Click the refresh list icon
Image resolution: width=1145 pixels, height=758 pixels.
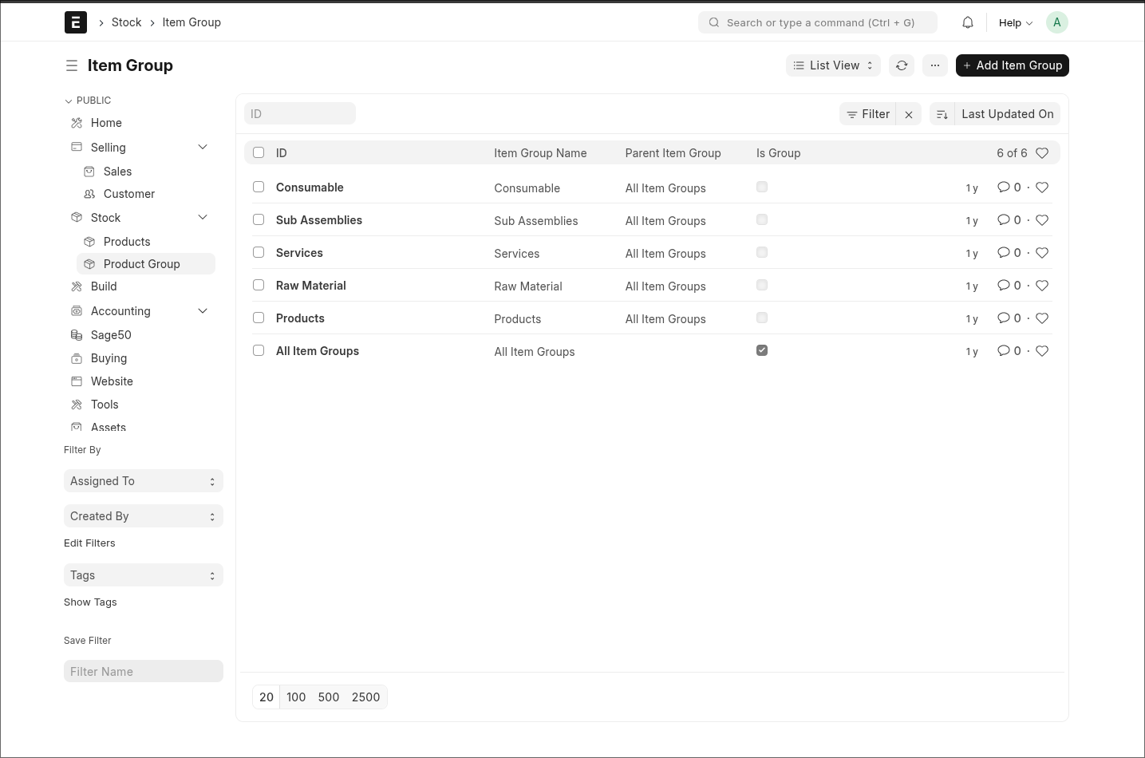902,65
